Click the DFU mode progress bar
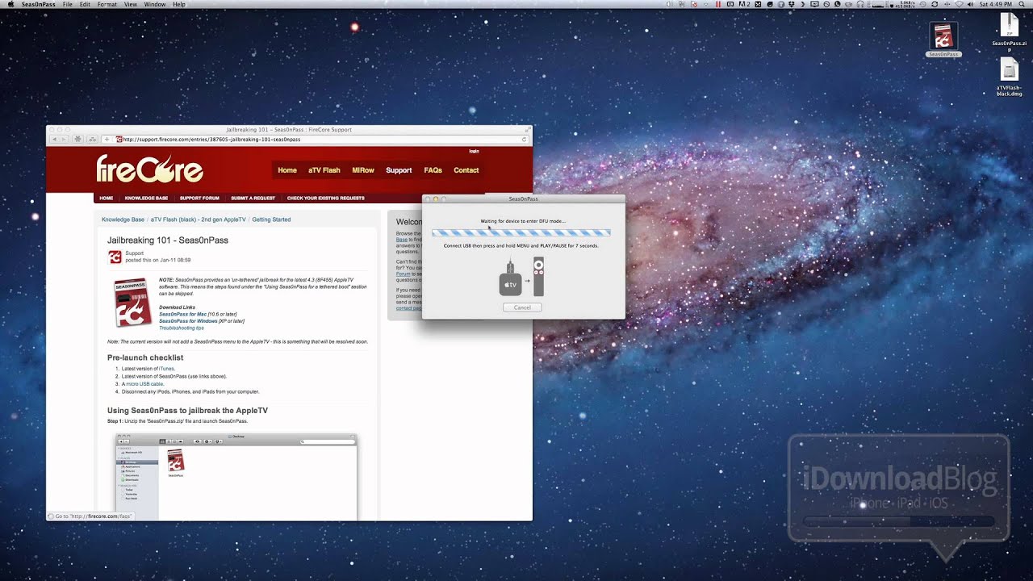The width and height of the screenshot is (1033, 581). coord(521,232)
